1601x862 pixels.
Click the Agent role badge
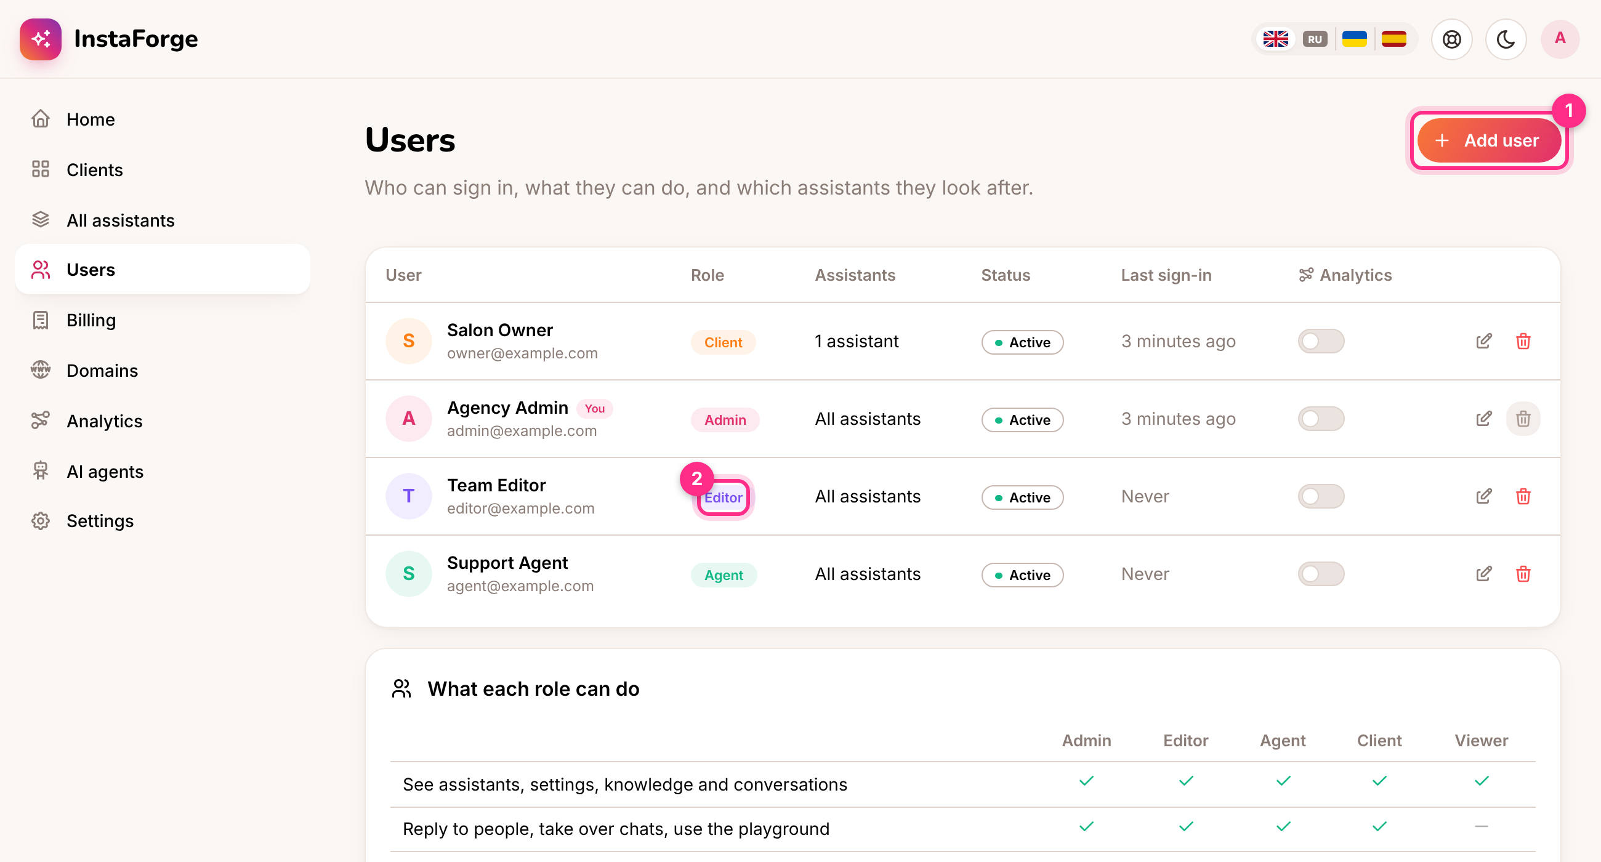tap(724, 576)
